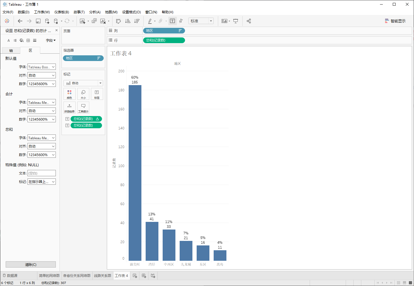Add a new data source icon
The height and width of the screenshot is (286, 414).
coord(47,21)
